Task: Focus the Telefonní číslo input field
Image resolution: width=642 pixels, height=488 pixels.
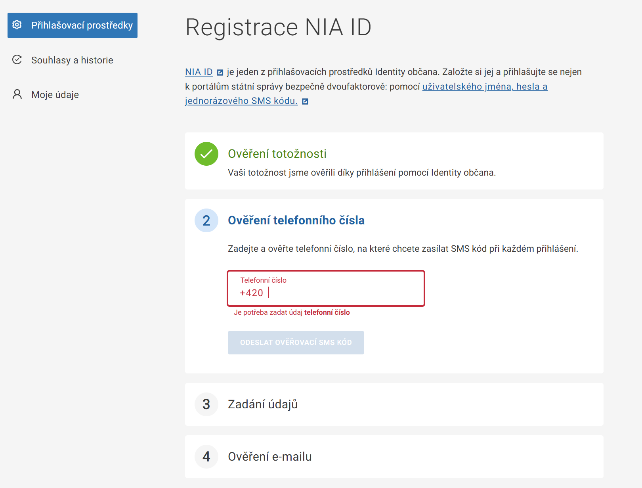Action: [x=326, y=289]
